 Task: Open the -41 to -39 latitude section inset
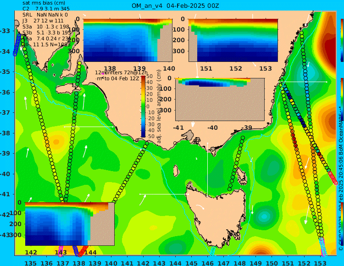(220, 100)
